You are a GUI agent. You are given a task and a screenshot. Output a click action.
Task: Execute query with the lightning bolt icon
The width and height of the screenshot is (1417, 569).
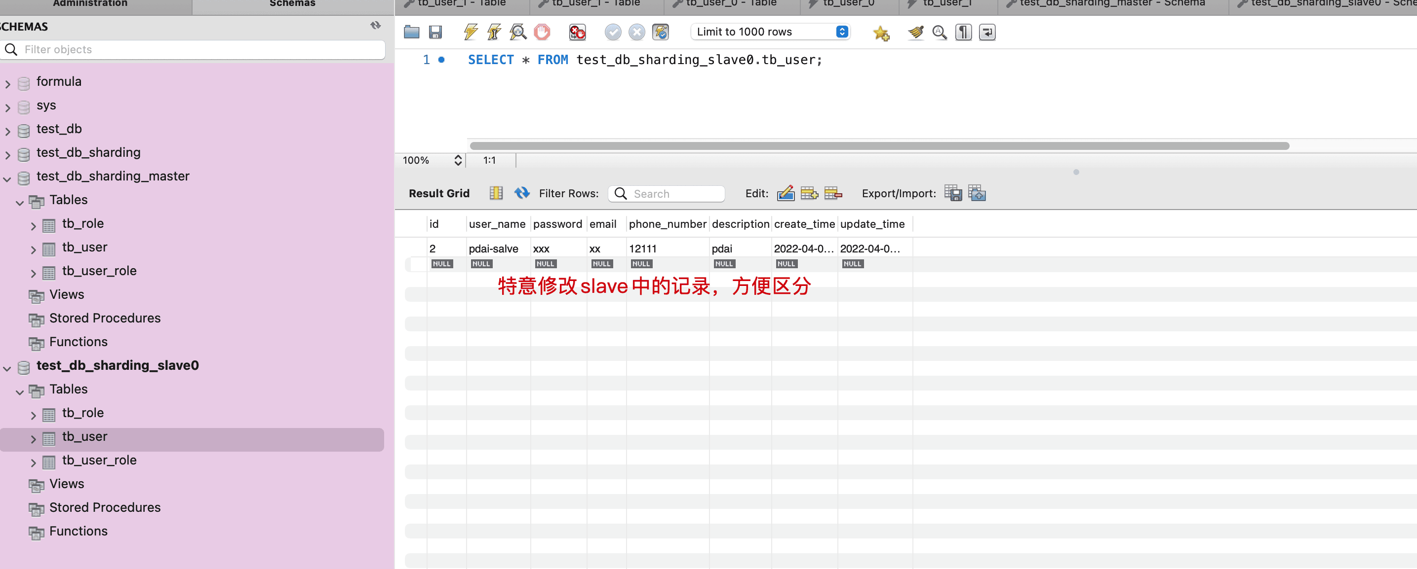tap(471, 32)
